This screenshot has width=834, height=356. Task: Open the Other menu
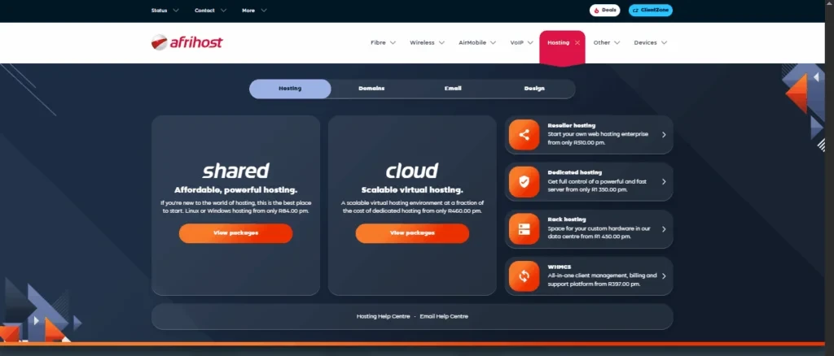pos(606,42)
